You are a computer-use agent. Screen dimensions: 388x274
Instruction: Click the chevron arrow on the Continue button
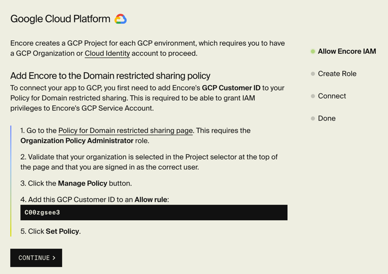click(x=54, y=258)
